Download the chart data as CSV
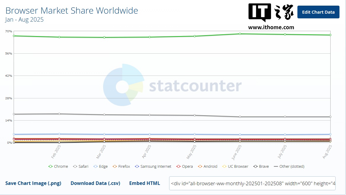 coord(95,183)
